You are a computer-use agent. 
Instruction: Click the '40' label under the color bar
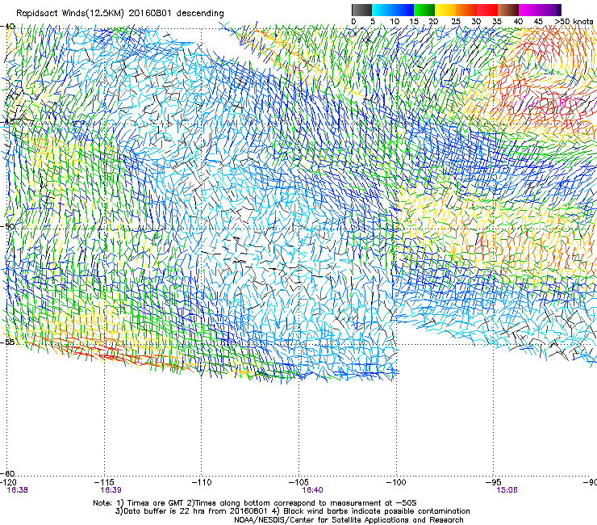pyautogui.click(x=518, y=21)
